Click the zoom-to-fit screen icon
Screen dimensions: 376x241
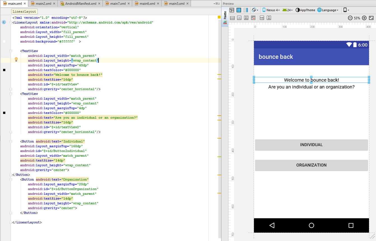click(371, 18)
